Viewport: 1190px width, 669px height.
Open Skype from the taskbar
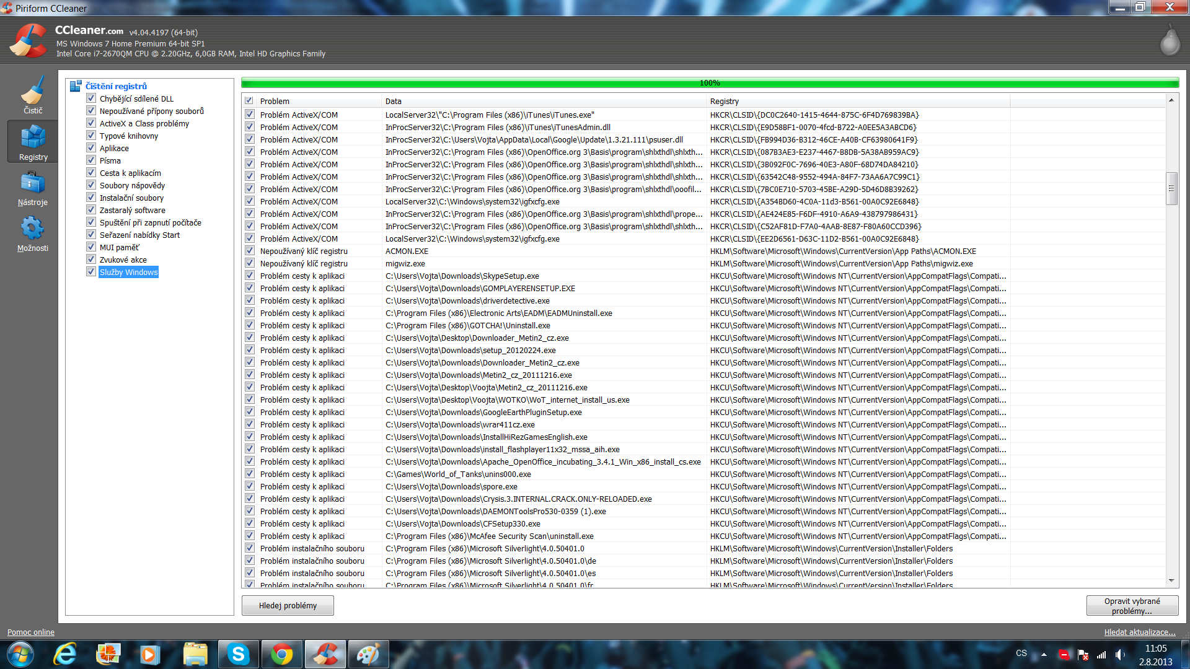pyautogui.click(x=238, y=654)
